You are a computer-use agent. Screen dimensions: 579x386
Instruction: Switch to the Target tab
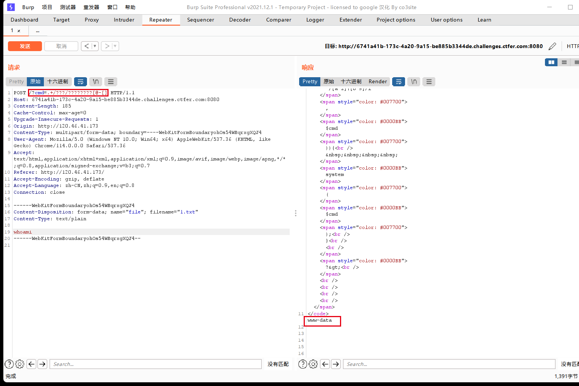[x=61, y=20]
